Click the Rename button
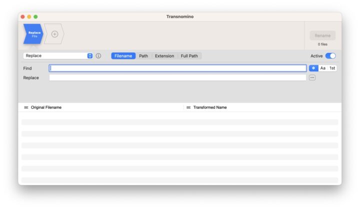Image resolution: width=360 pixels, height=209 pixels. [322, 35]
